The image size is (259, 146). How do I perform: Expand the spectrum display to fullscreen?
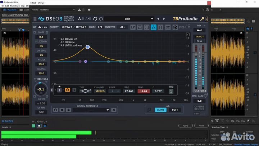[x=187, y=35]
